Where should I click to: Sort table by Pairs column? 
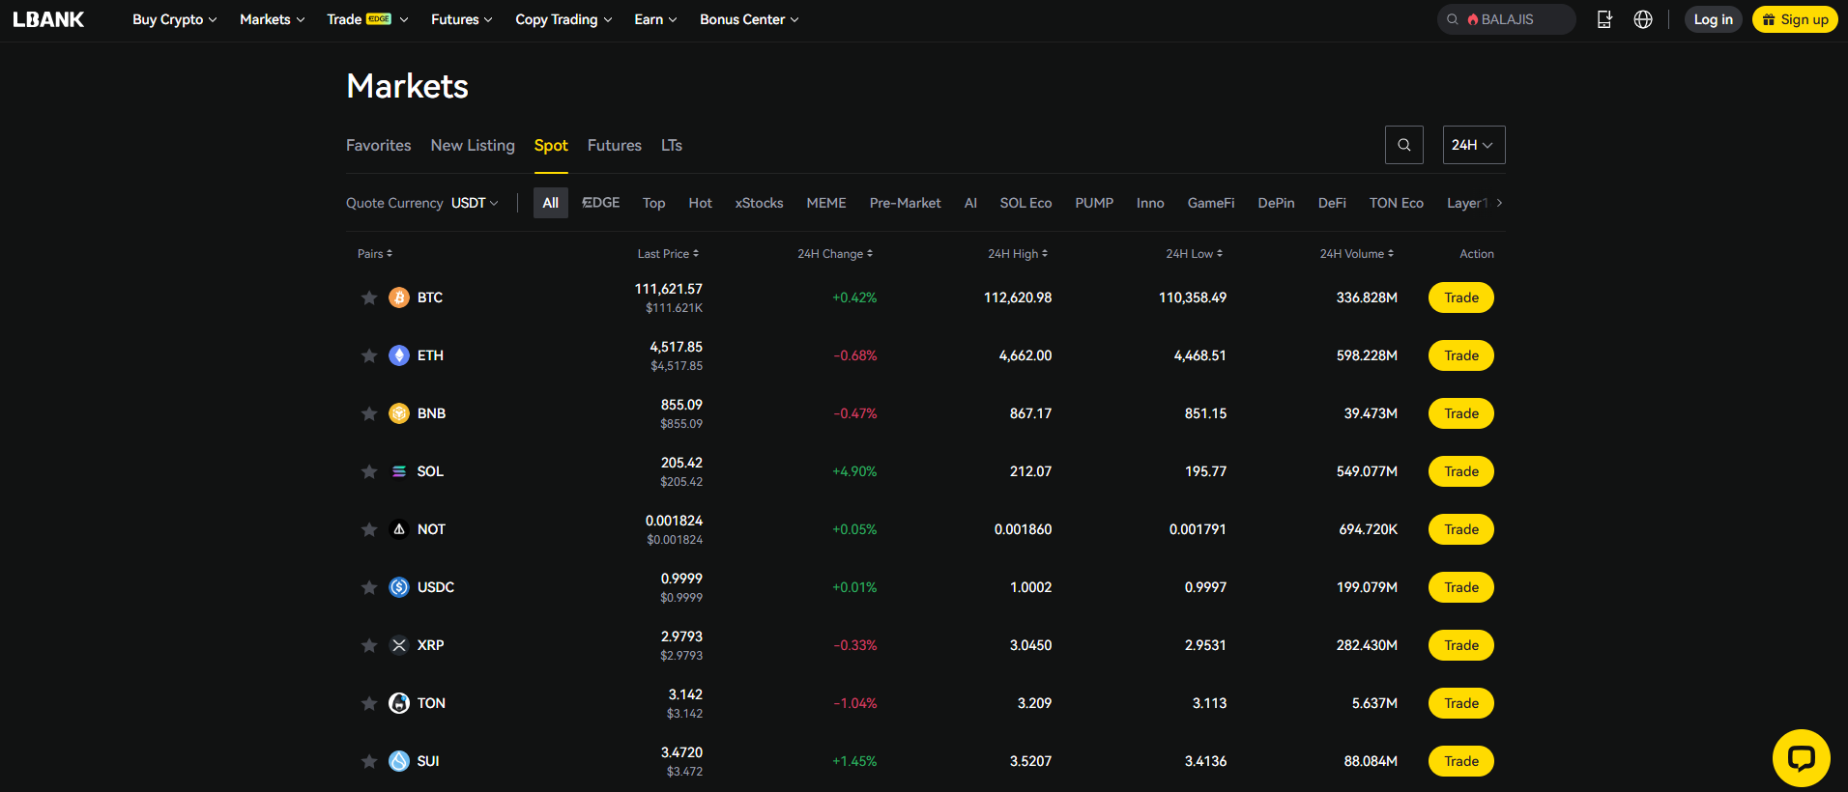tap(375, 254)
